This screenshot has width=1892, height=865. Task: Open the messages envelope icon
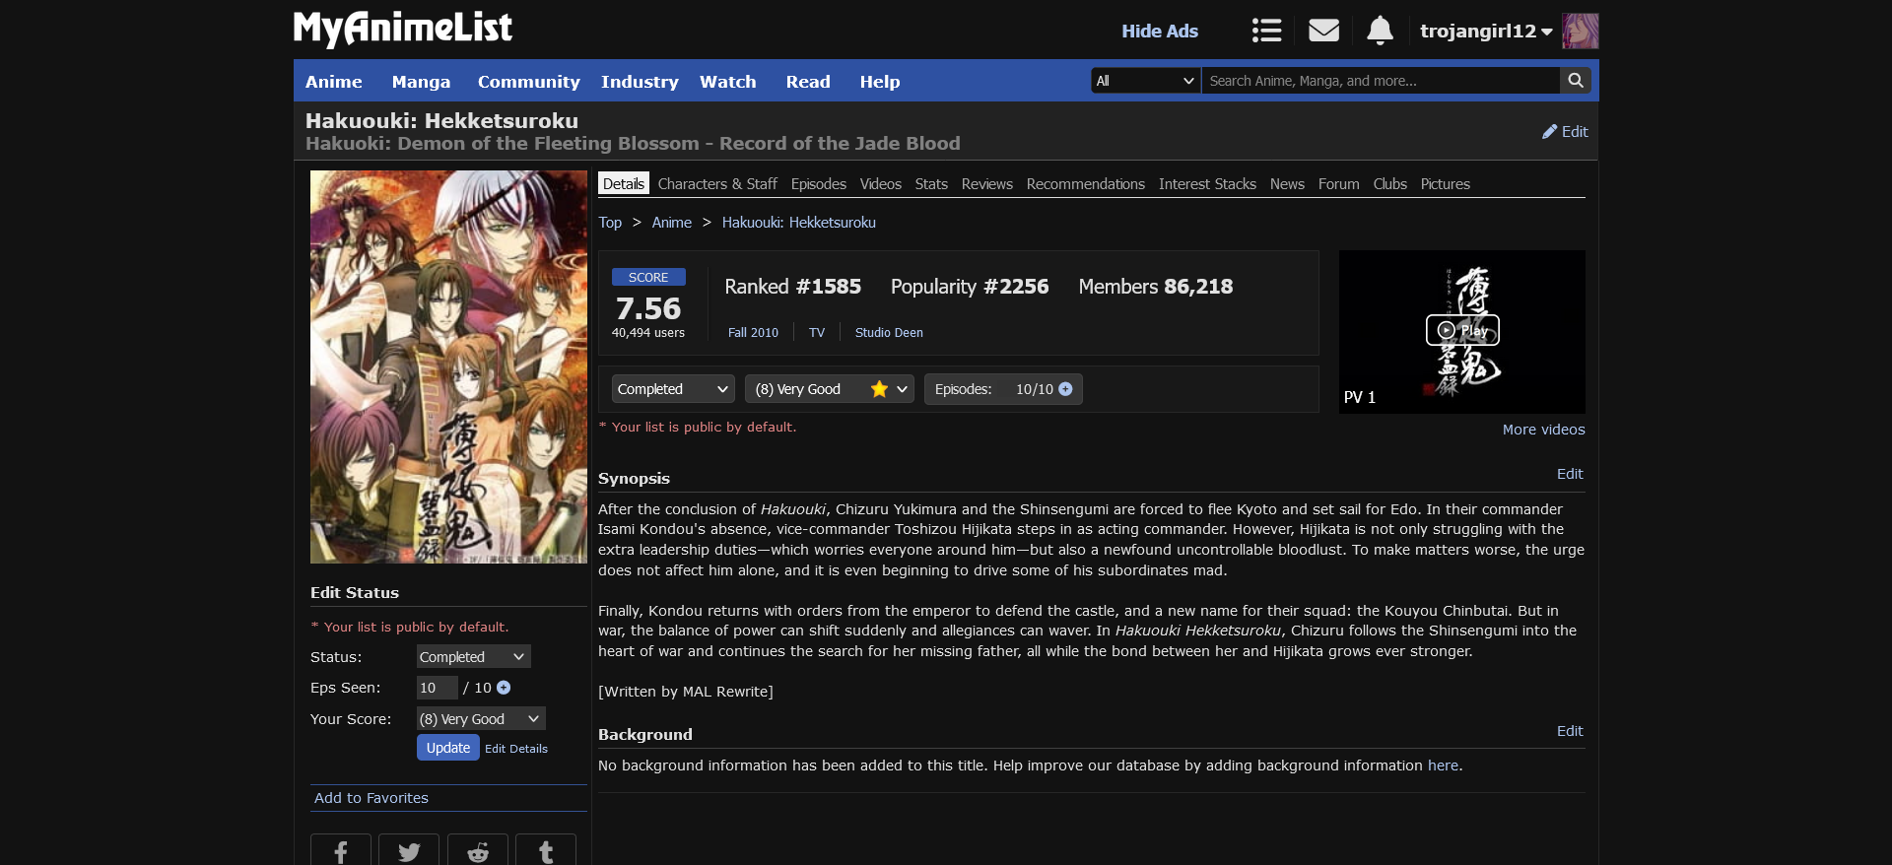pyautogui.click(x=1323, y=32)
